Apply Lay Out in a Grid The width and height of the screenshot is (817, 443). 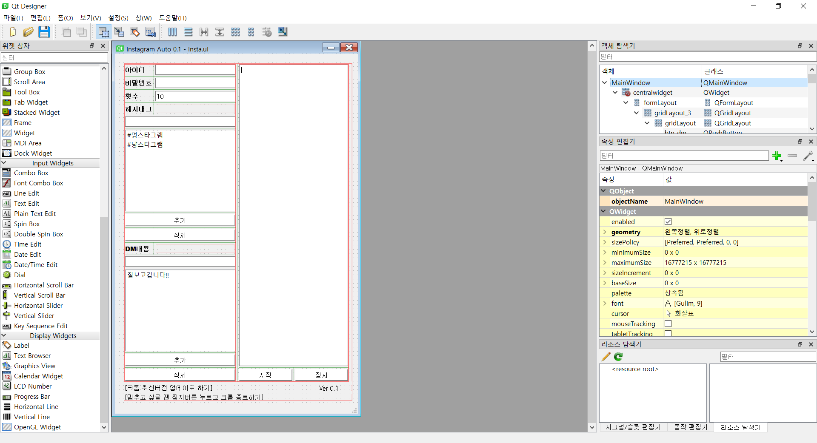235,32
